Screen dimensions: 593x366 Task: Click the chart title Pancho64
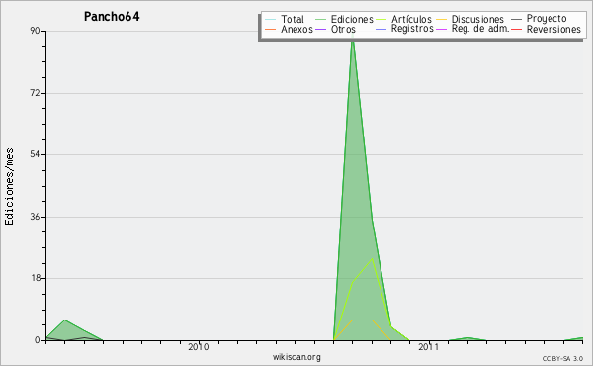pos(112,17)
